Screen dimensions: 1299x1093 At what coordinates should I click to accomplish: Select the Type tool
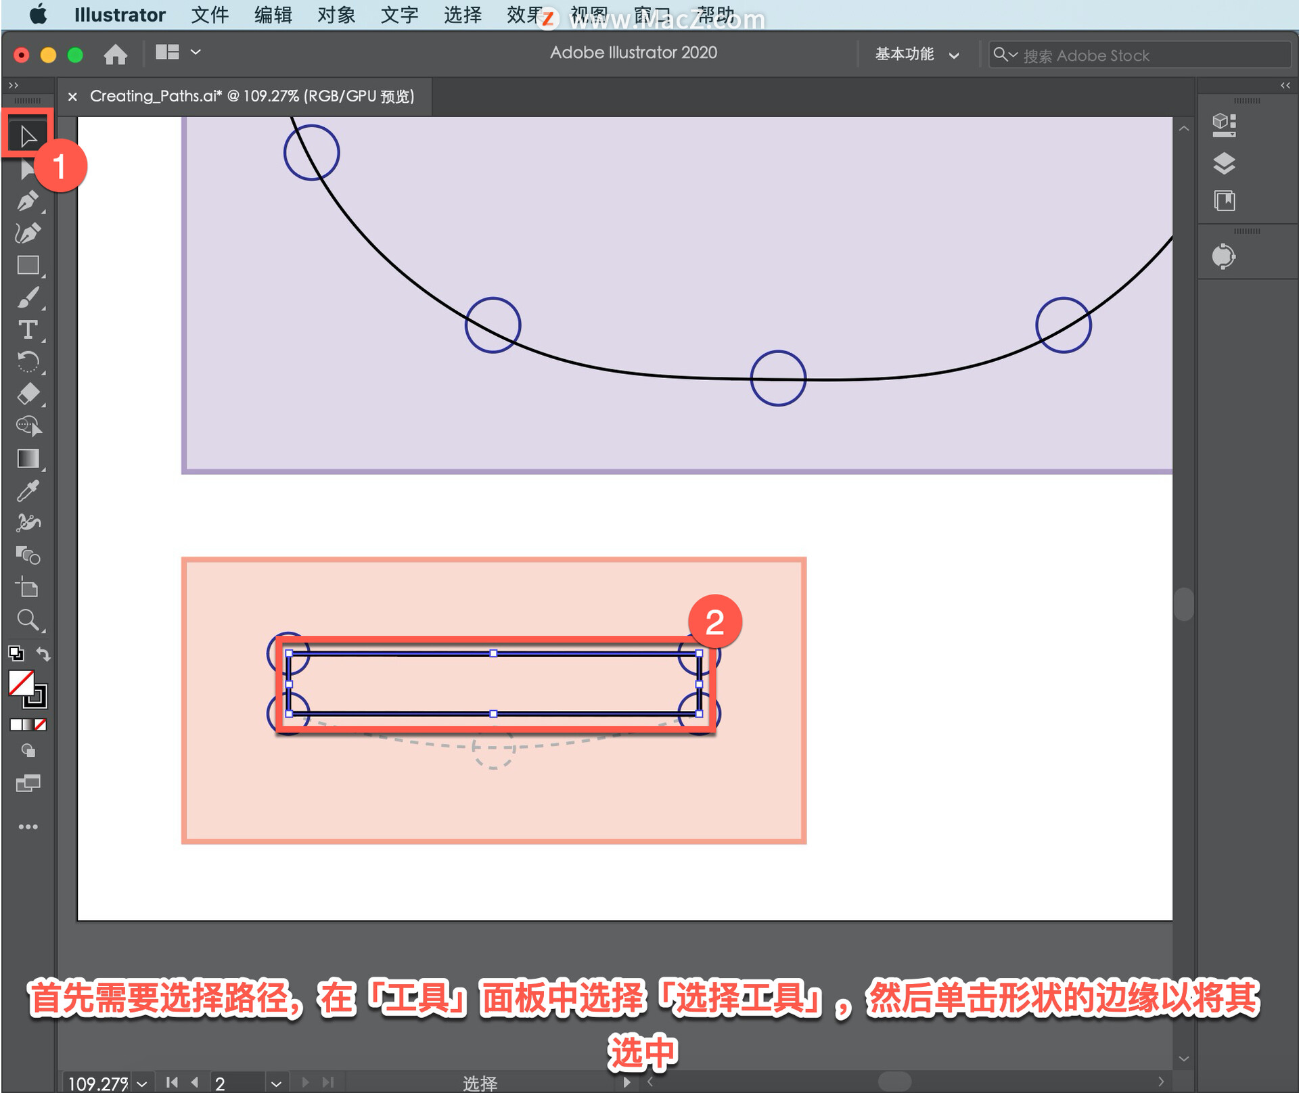[x=27, y=330]
